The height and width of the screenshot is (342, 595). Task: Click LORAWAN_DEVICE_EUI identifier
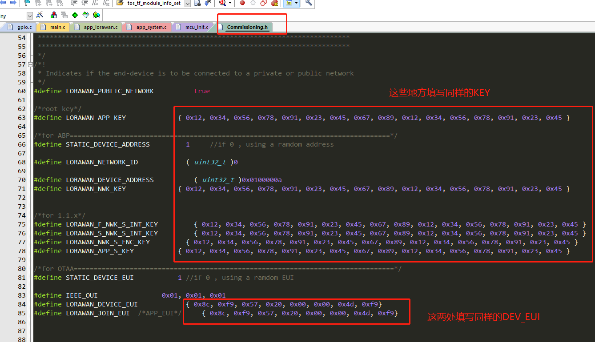(102, 304)
